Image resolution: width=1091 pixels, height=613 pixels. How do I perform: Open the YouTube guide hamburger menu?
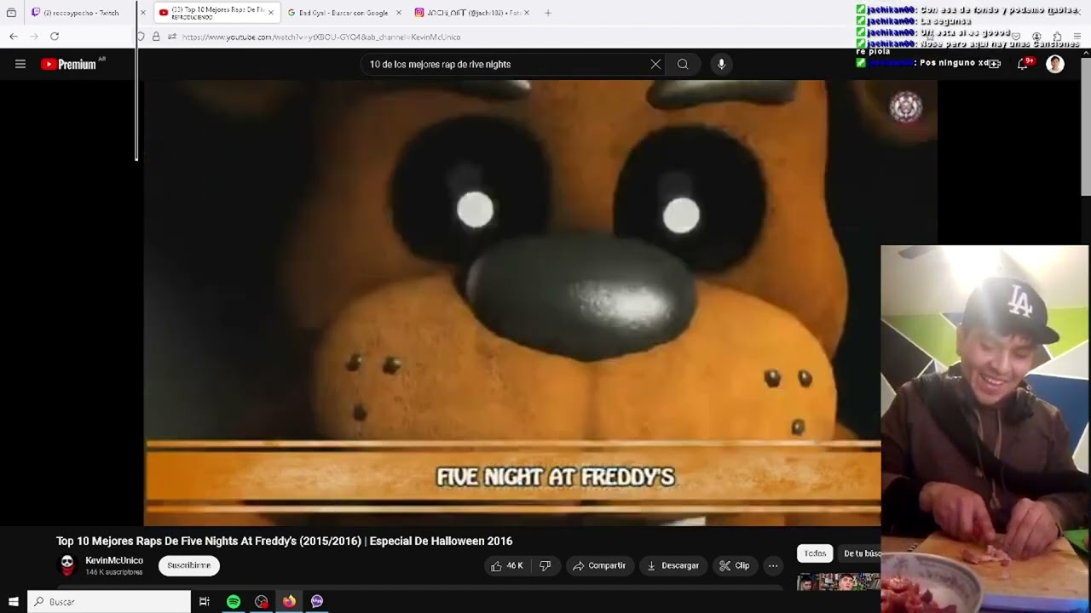[x=20, y=64]
